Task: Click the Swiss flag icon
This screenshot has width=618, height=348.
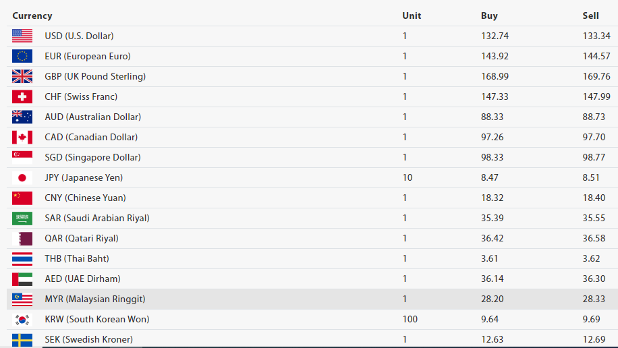Action: pos(22,96)
